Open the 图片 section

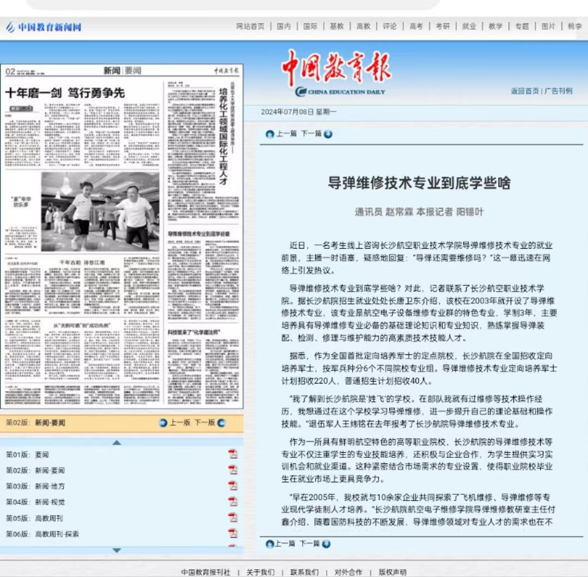point(548,26)
